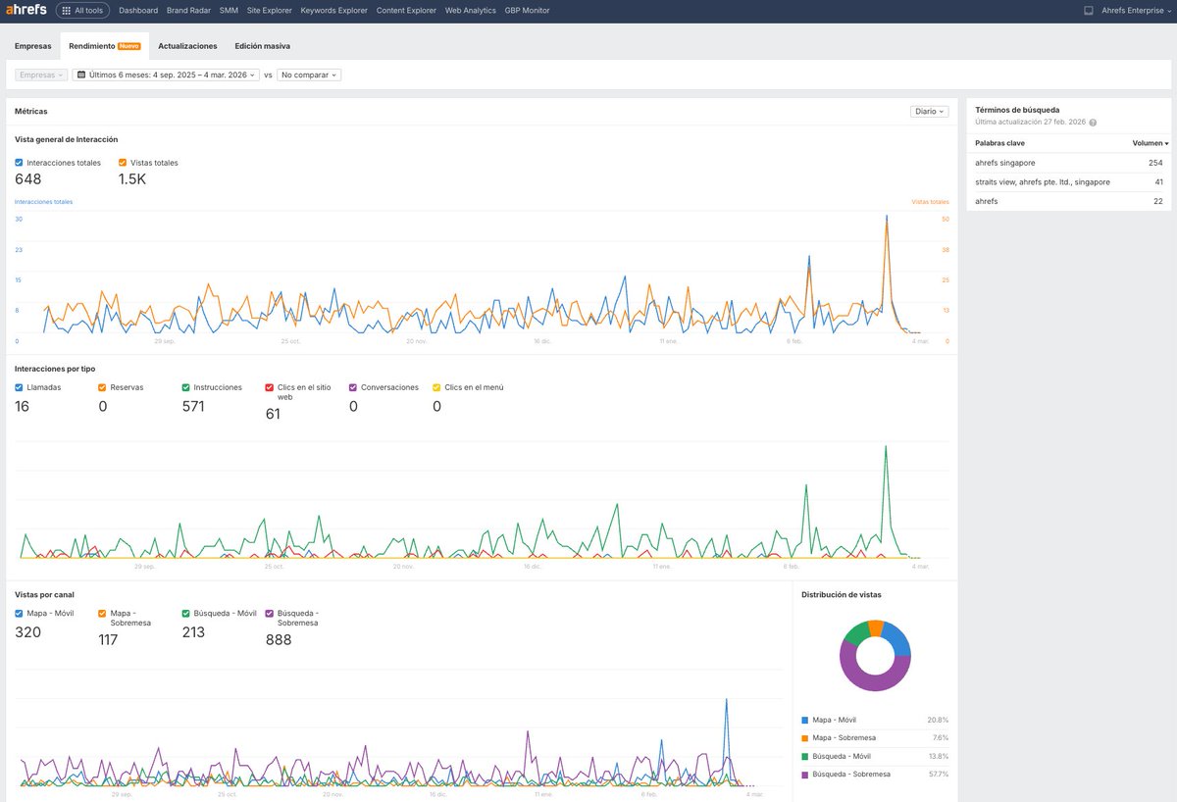Click the Términos de búsqueda heading

(1017, 110)
